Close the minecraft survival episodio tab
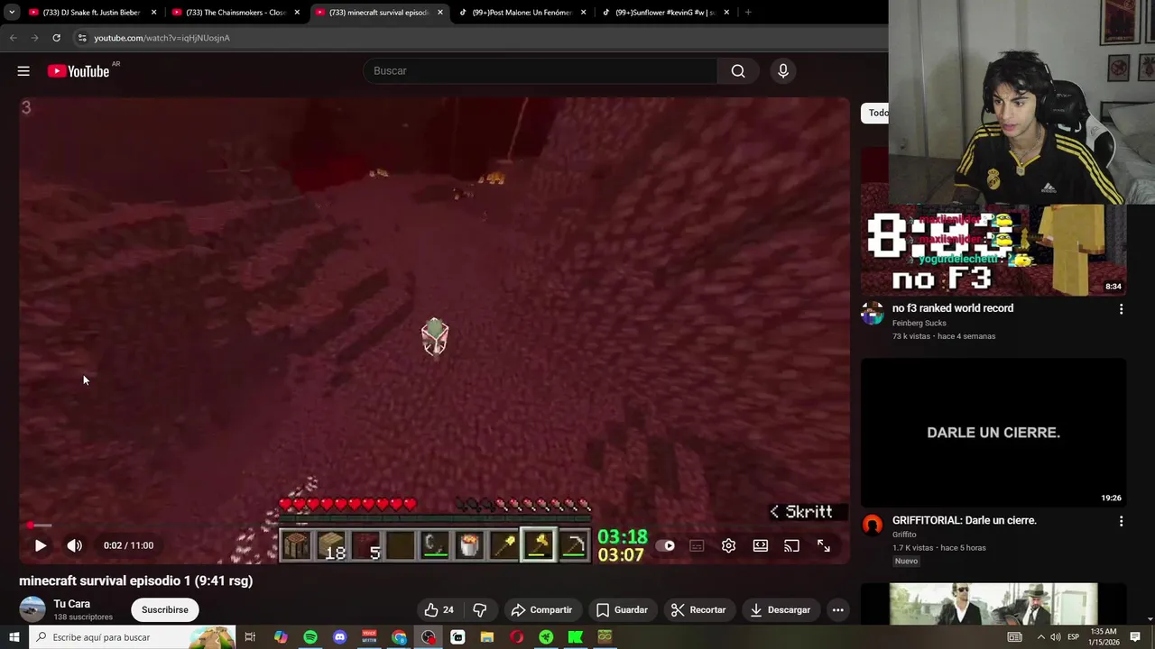The width and height of the screenshot is (1155, 649). coord(440,13)
